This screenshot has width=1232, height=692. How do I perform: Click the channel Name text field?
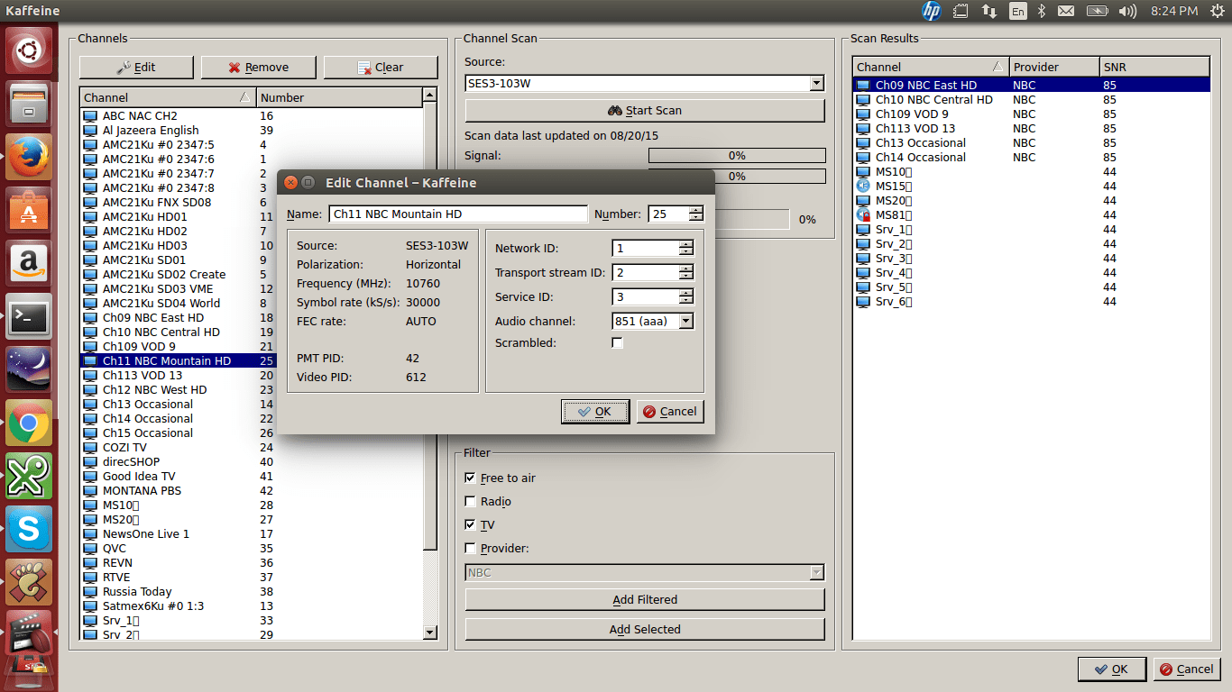[458, 214]
